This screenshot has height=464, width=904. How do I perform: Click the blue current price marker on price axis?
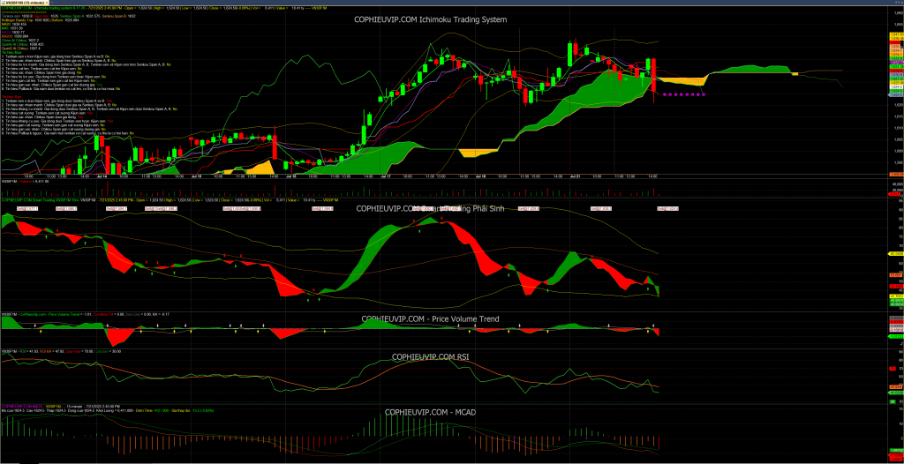tap(897, 94)
